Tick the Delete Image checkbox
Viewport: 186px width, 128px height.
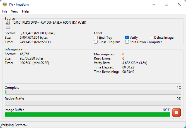[x=152, y=38]
